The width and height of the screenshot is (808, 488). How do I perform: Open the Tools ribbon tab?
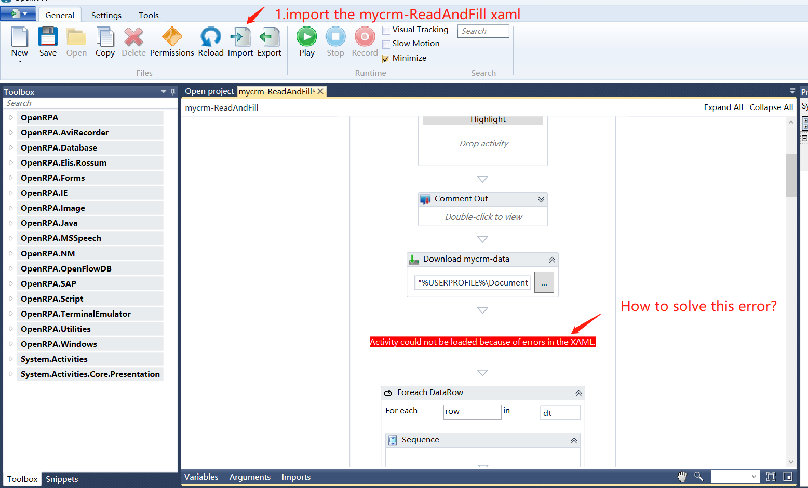coord(149,15)
